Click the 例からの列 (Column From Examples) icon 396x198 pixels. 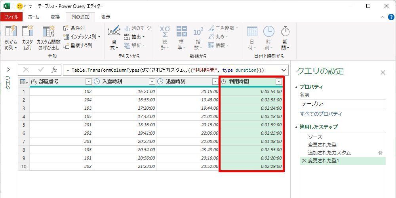11,31
